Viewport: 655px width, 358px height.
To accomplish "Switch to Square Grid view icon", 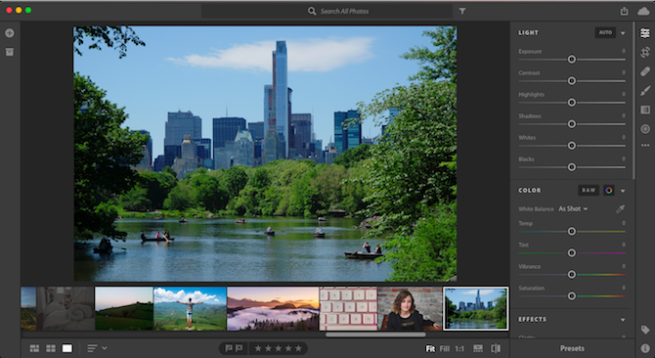I will tap(51, 348).
